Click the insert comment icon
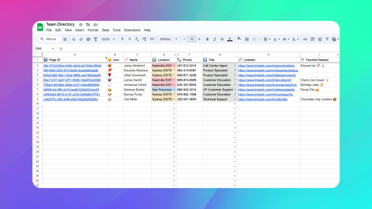Viewport: 372px width, 209px height. tap(313, 39)
